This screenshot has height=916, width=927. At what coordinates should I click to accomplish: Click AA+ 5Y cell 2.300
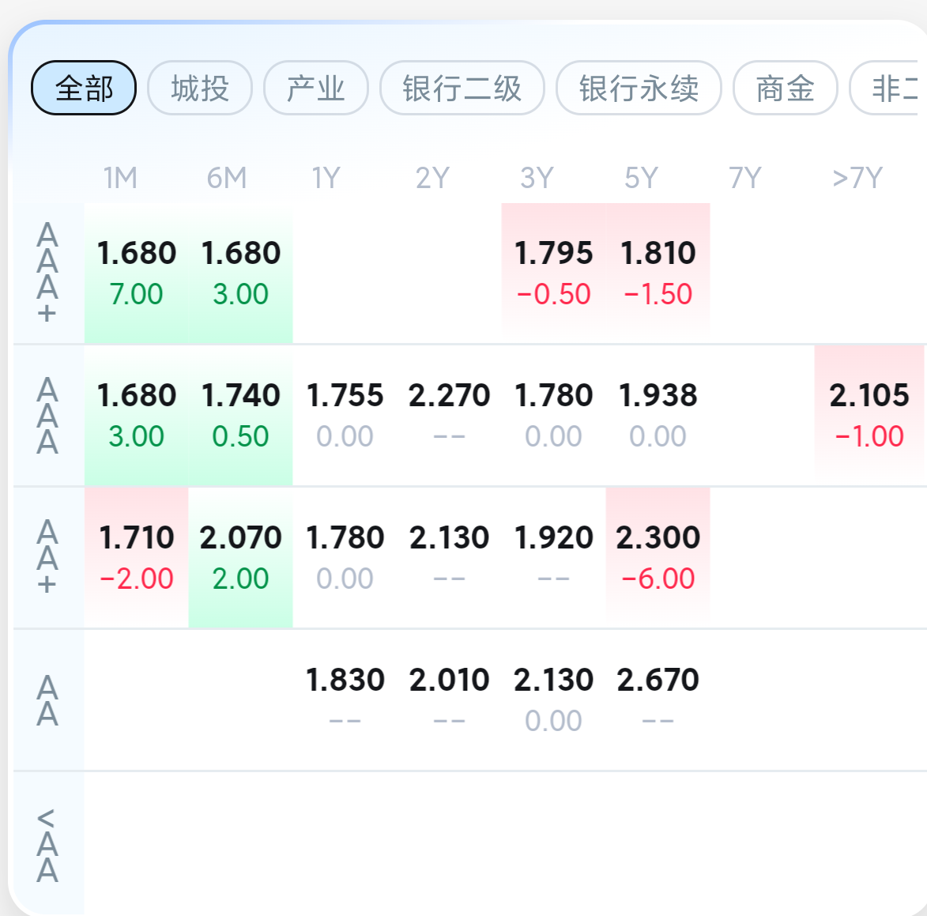click(x=658, y=556)
